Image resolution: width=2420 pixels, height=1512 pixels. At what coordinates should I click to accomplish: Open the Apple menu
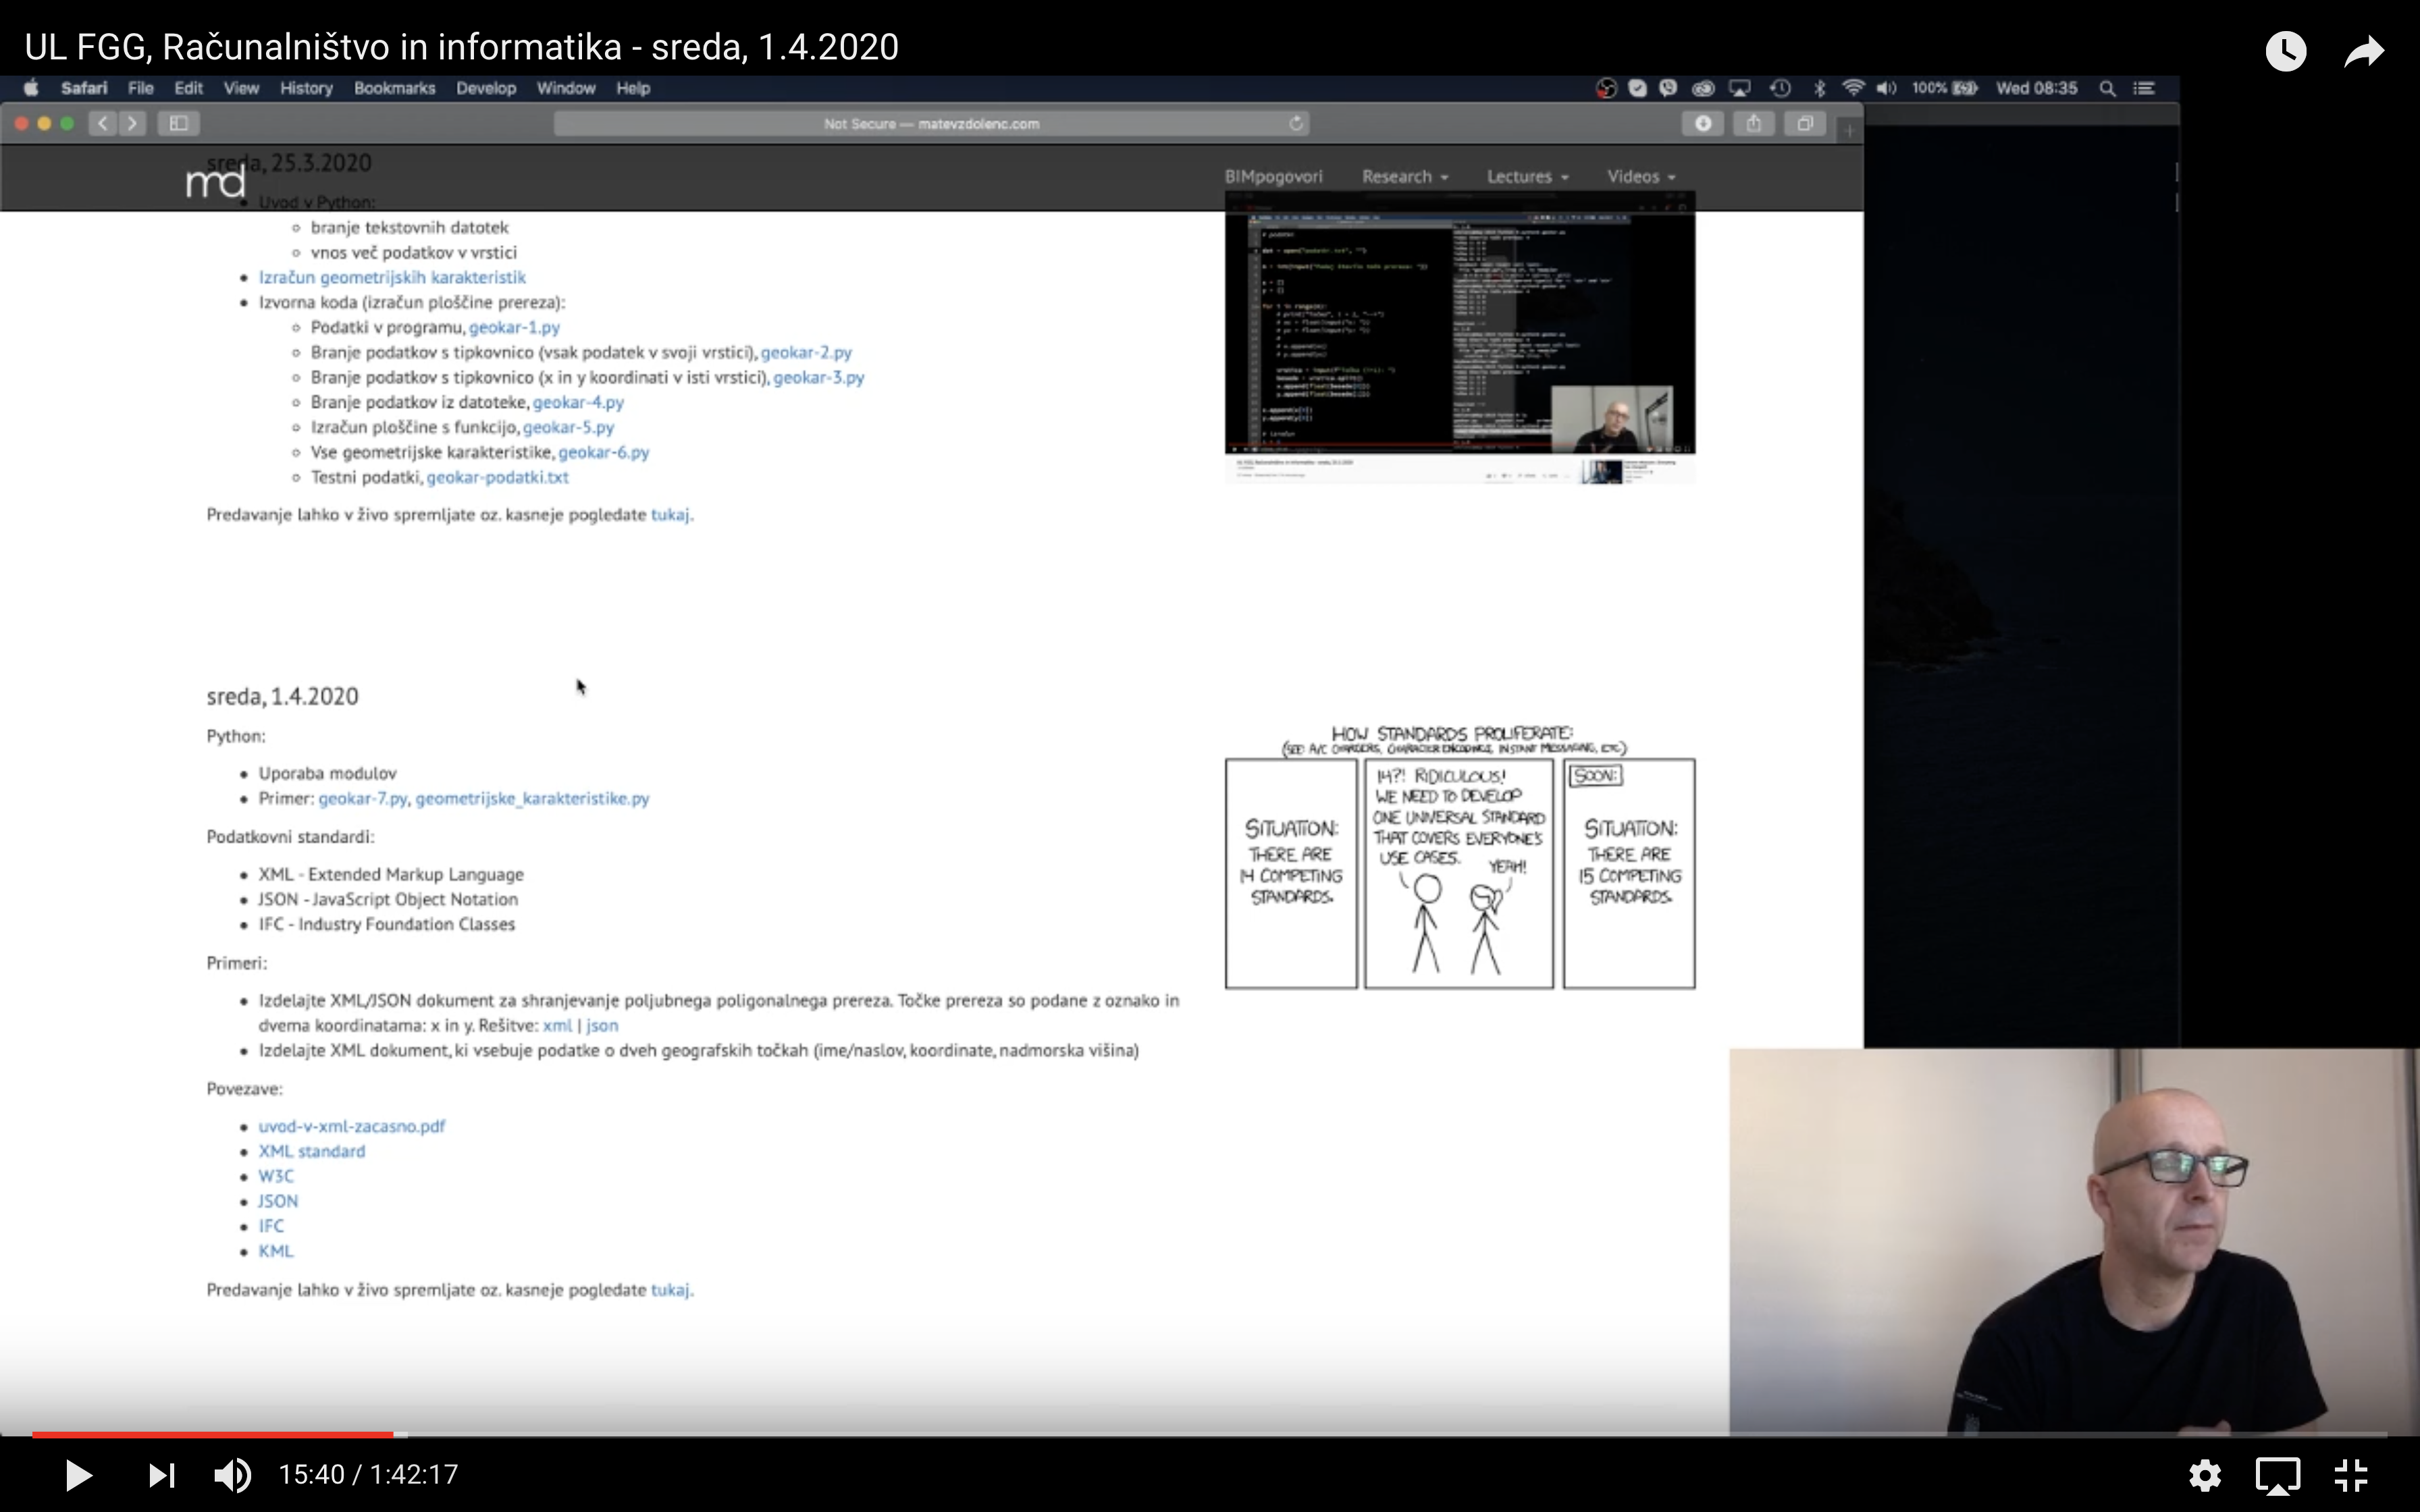click(x=31, y=88)
